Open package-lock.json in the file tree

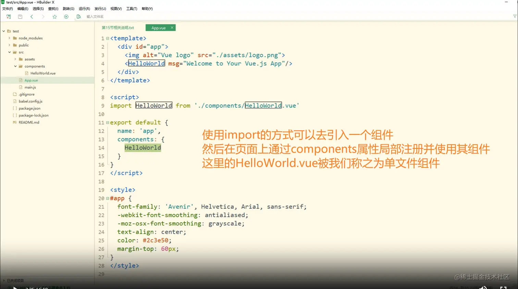pyautogui.click(x=34, y=115)
